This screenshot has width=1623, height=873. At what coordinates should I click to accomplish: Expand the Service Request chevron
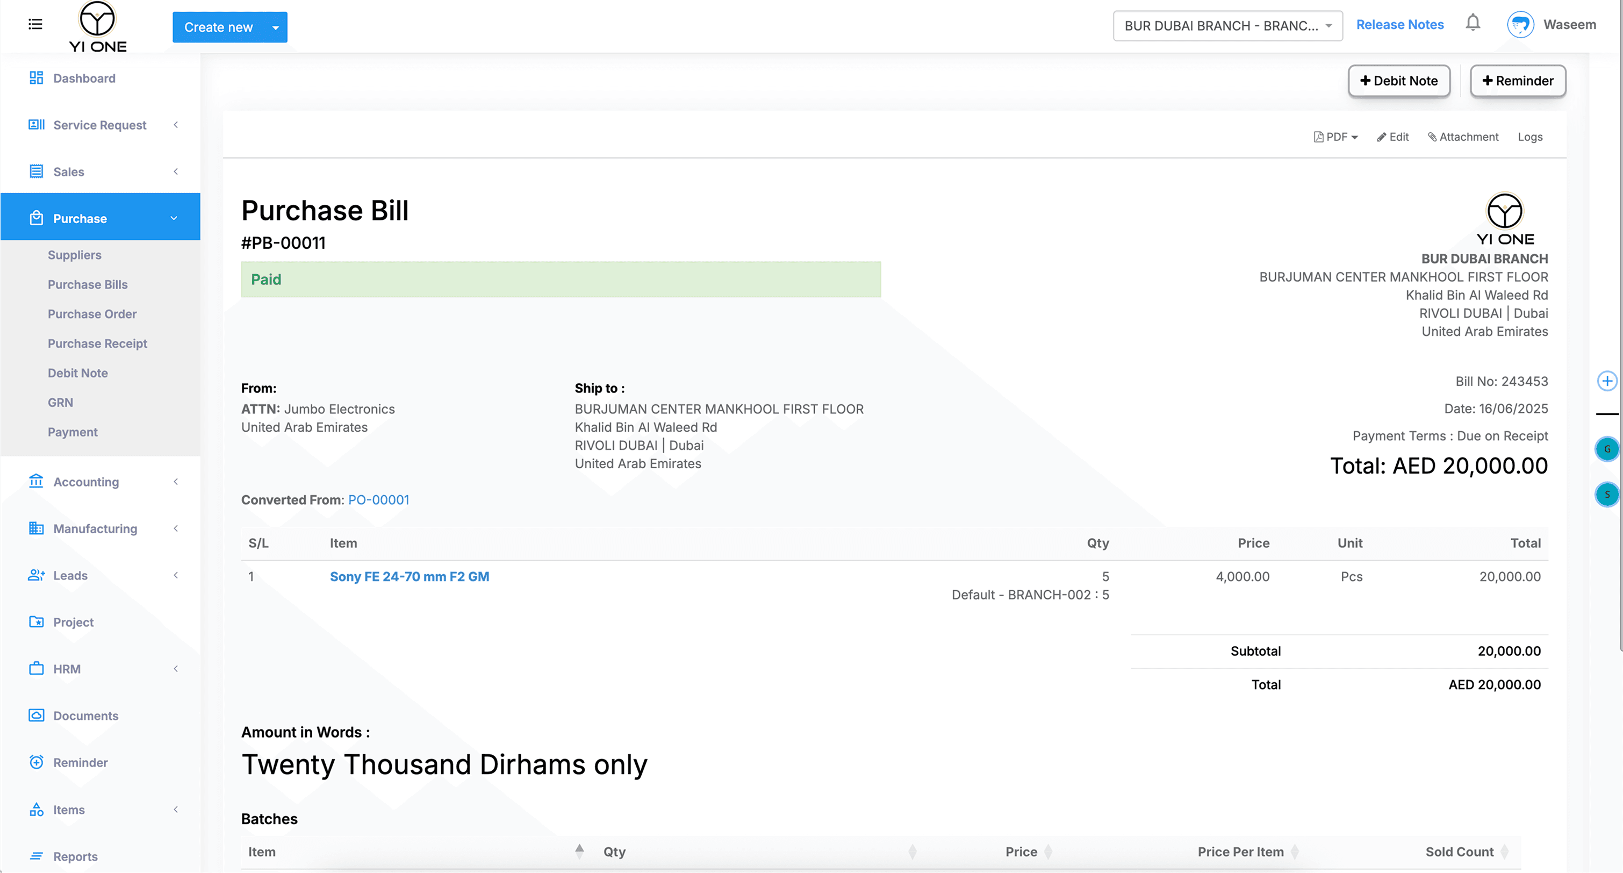pyautogui.click(x=175, y=125)
